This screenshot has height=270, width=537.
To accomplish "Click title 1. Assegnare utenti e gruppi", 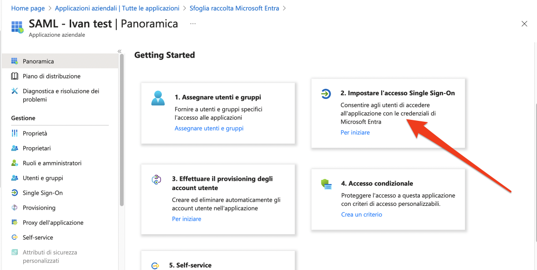I will tap(218, 97).
